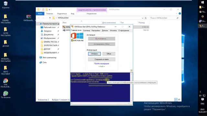Switch to the KMSAuto taskbar button
This screenshot has width=207, height=116.
coord(203,26)
